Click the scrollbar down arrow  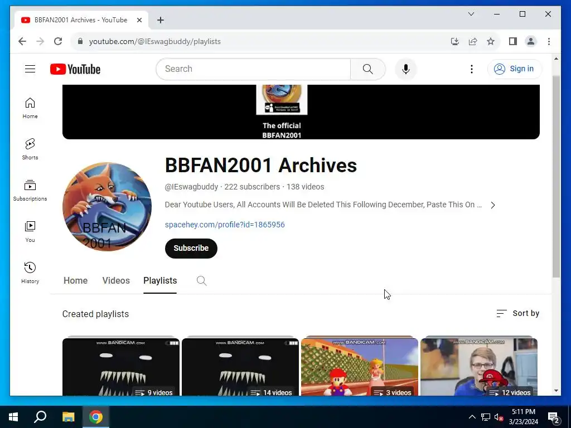click(x=556, y=391)
